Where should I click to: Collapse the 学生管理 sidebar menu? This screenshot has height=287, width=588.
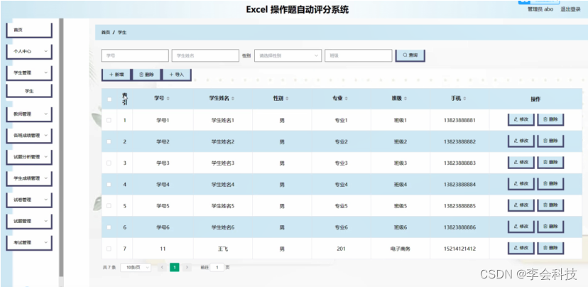coord(29,73)
